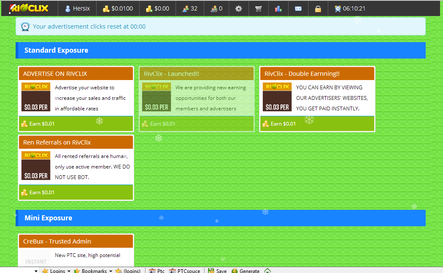View your 32 referrals count
Viewport: 443px width, 273px height.
pos(189,8)
